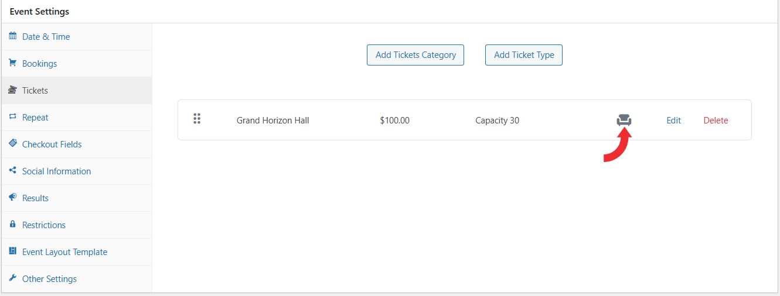780x296 pixels.
Task: Click the tag icon beside Checkout Fields
Action: point(13,144)
